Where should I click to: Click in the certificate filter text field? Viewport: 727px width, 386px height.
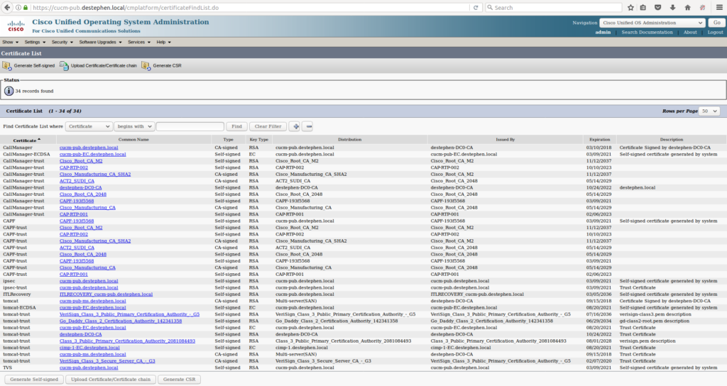click(190, 126)
